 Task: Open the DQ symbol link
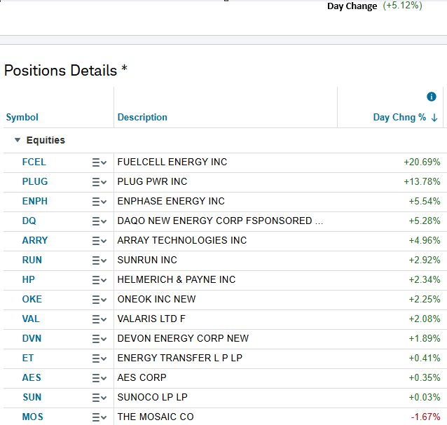(29, 221)
